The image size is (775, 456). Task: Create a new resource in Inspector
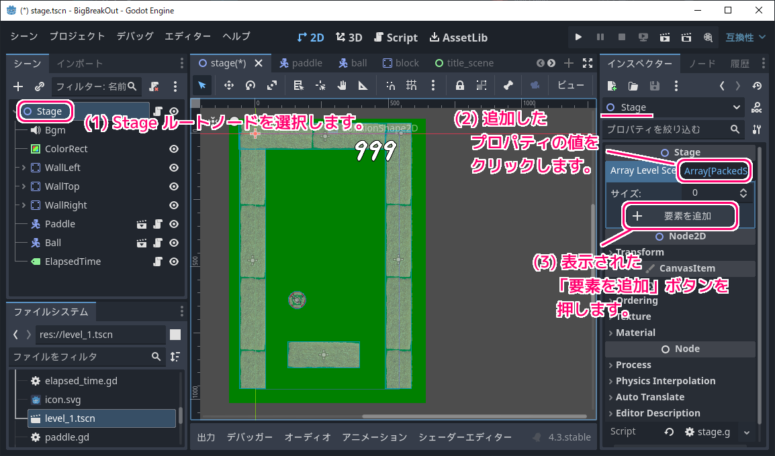coord(611,86)
